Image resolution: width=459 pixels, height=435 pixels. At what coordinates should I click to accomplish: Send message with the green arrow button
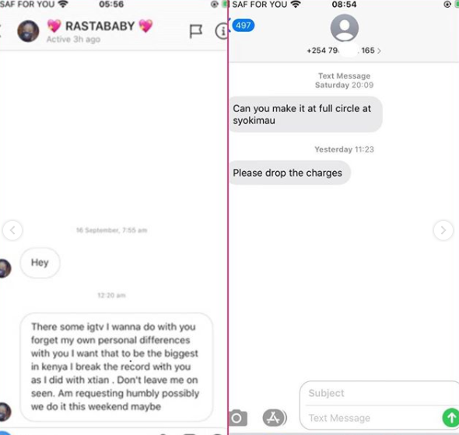click(x=450, y=418)
